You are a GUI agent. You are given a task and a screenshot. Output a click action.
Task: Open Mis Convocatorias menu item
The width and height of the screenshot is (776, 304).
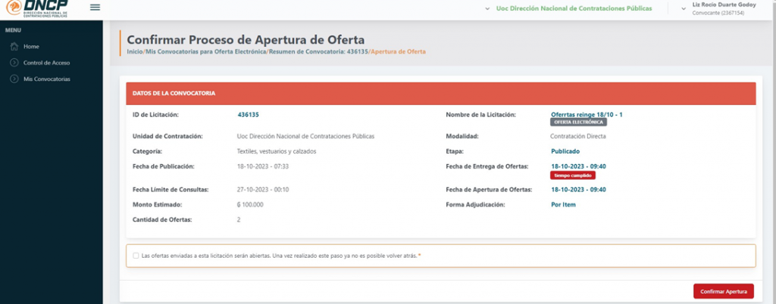[46, 79]
